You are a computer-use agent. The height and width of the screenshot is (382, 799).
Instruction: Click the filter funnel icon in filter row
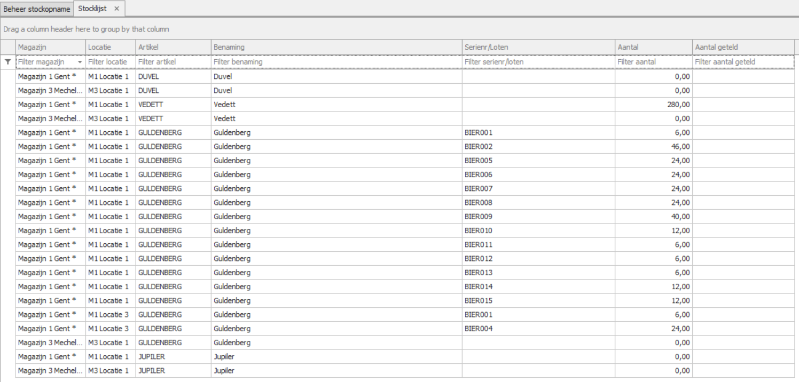(7, 62)
